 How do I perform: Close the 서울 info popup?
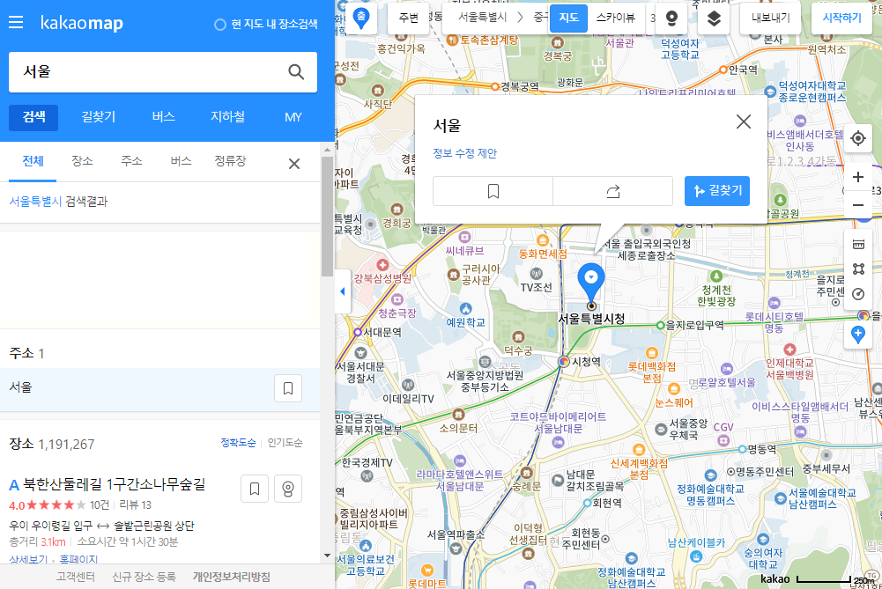[743, 121]
